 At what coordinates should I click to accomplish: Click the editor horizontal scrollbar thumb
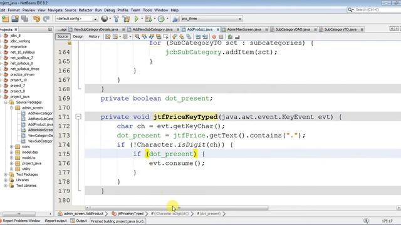coord(179,208)
